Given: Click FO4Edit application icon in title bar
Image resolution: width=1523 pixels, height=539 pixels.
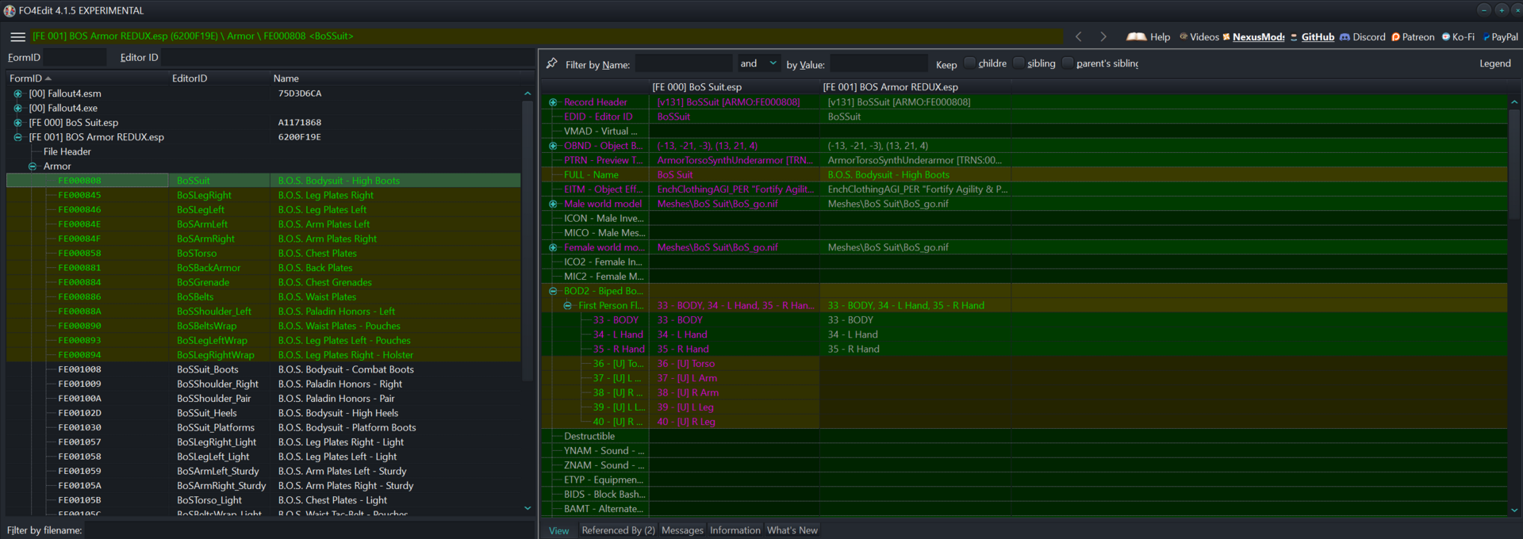Looking at the screenshot, I should point(10,10).
